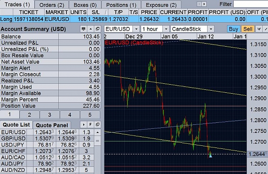This screenshot has width=268, height=174.
Task: Click the blue trade marker triangle on chart
Action: (211, 156)
